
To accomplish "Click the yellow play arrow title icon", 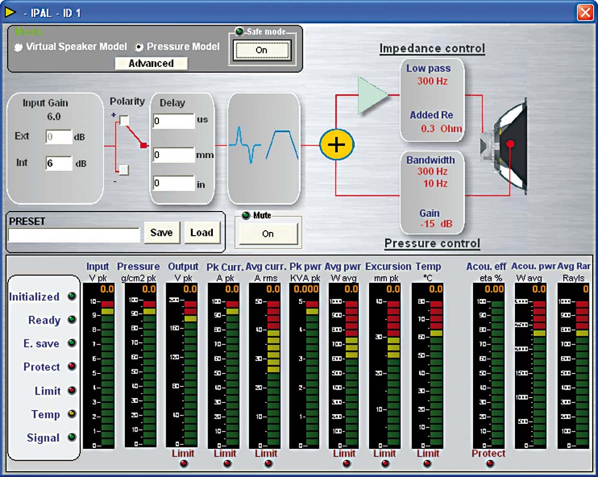I will 10,13.
